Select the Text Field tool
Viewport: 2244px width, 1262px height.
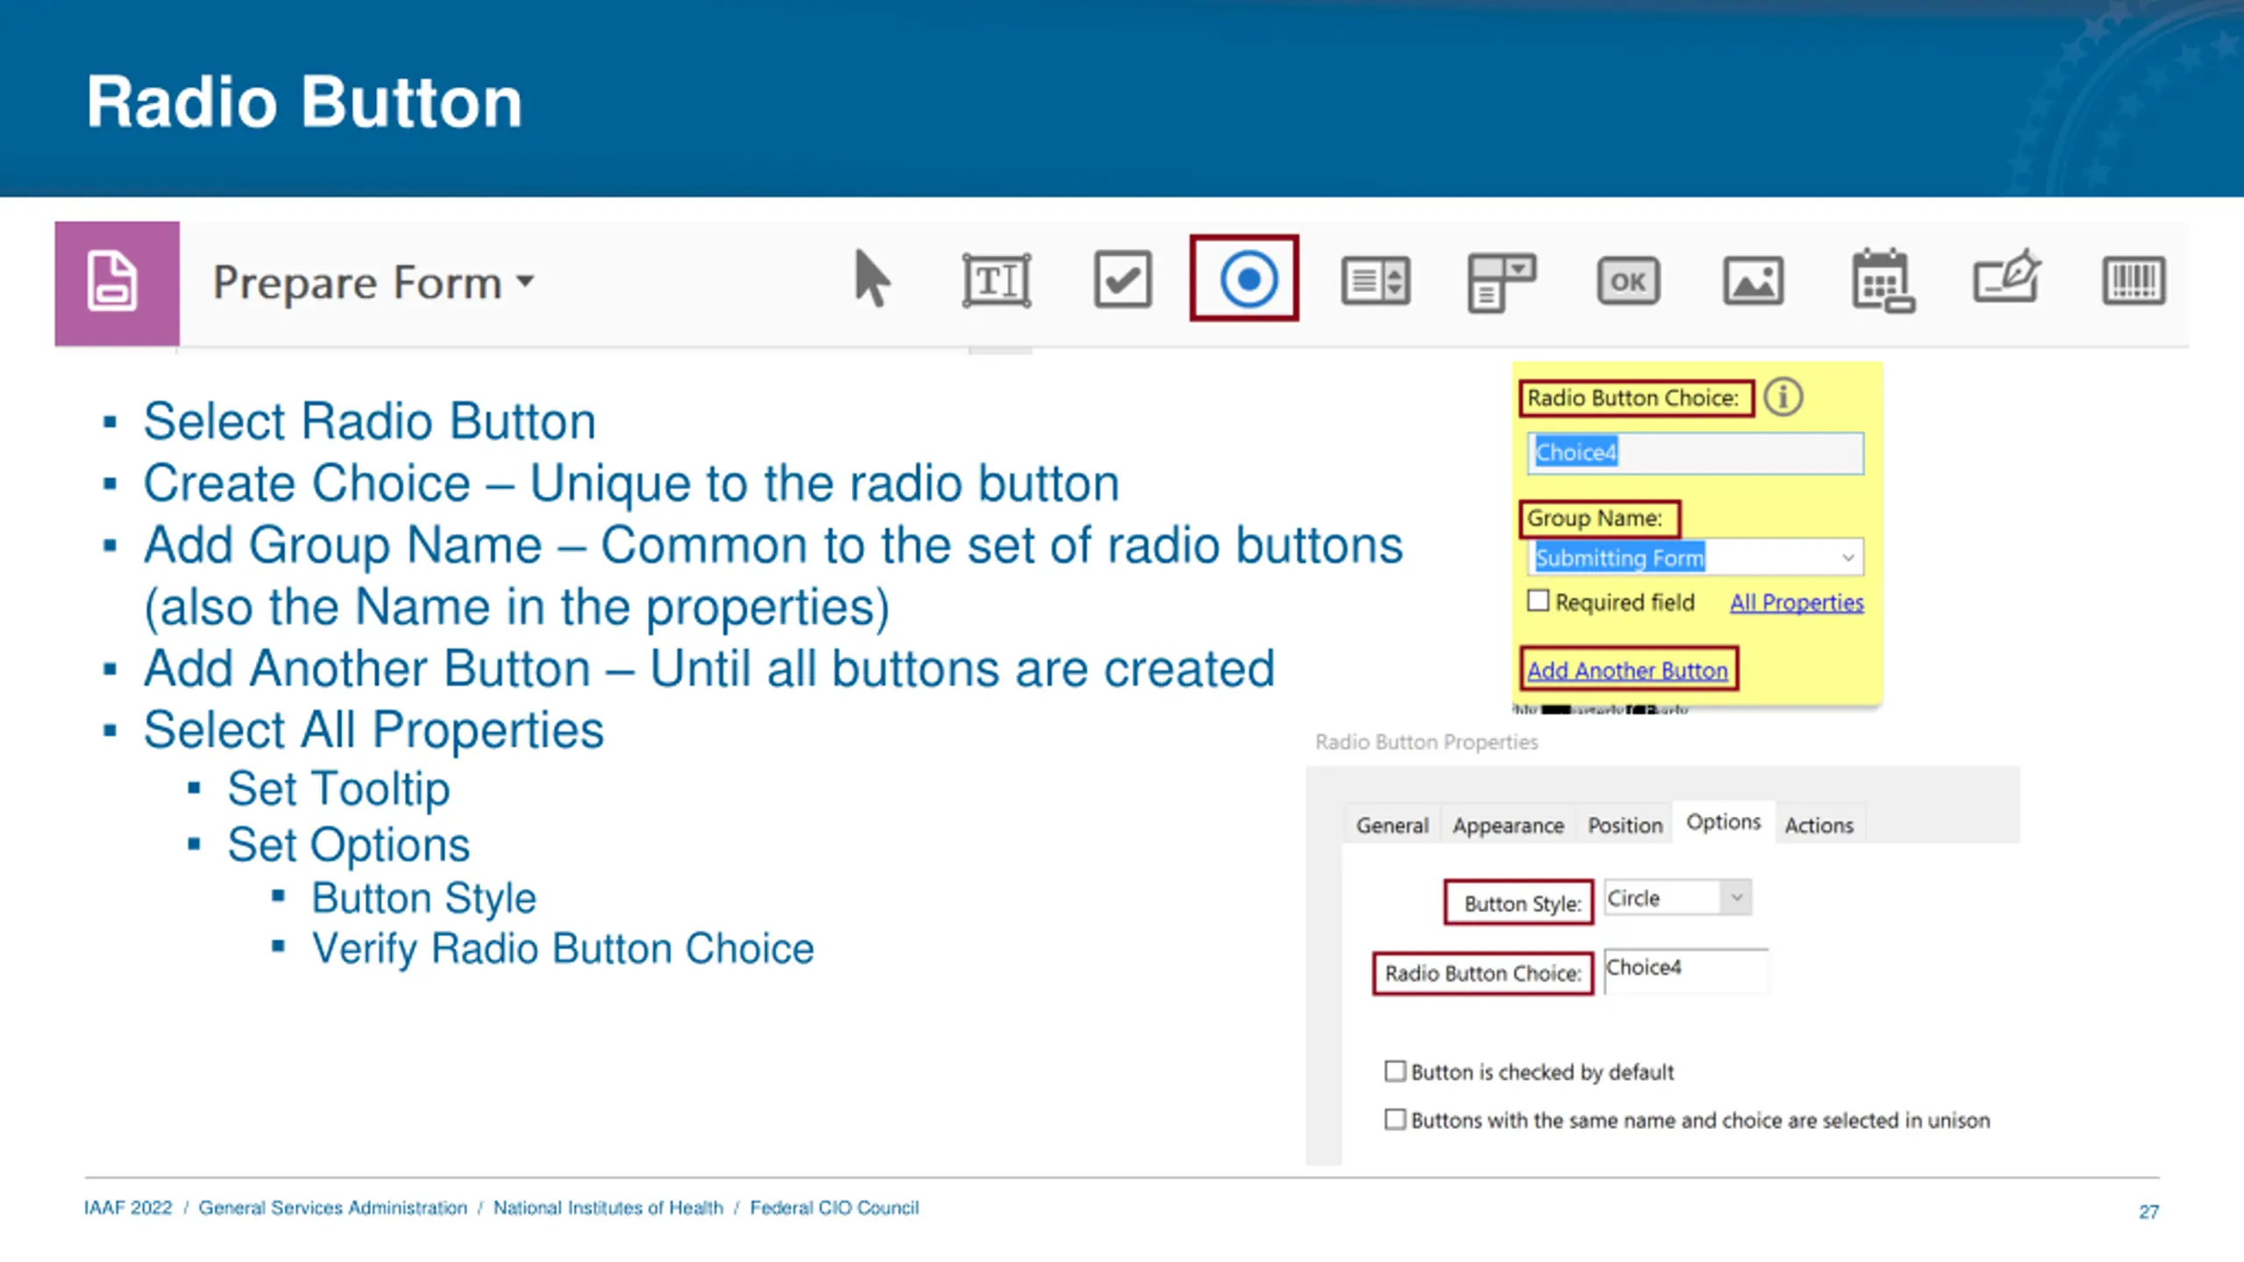pyautogui.click(x=997, y=281)
